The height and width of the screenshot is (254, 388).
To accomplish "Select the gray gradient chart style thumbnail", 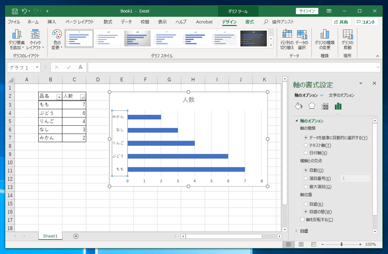I will [x=137, y=39].
